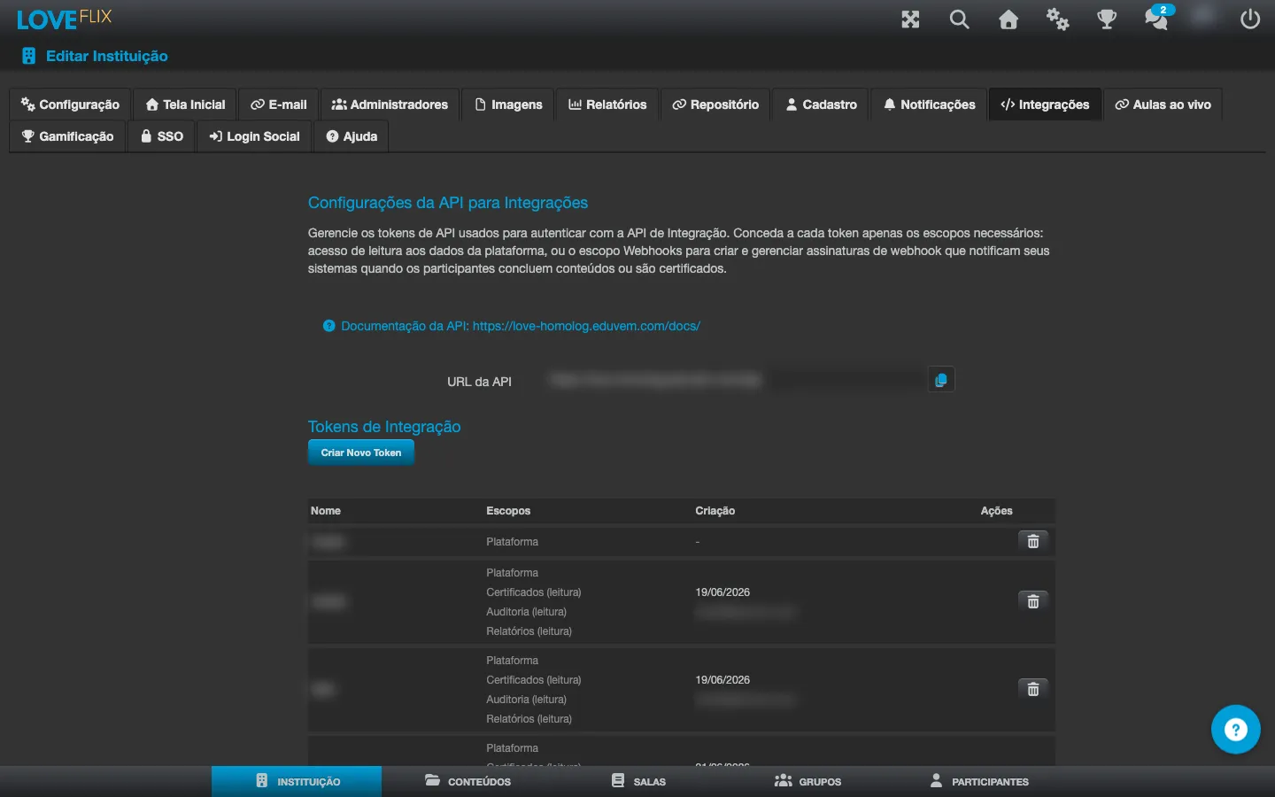Click the Escopos column header
The width and height of the screenshot is (1275, 797).
click(508, 511)
